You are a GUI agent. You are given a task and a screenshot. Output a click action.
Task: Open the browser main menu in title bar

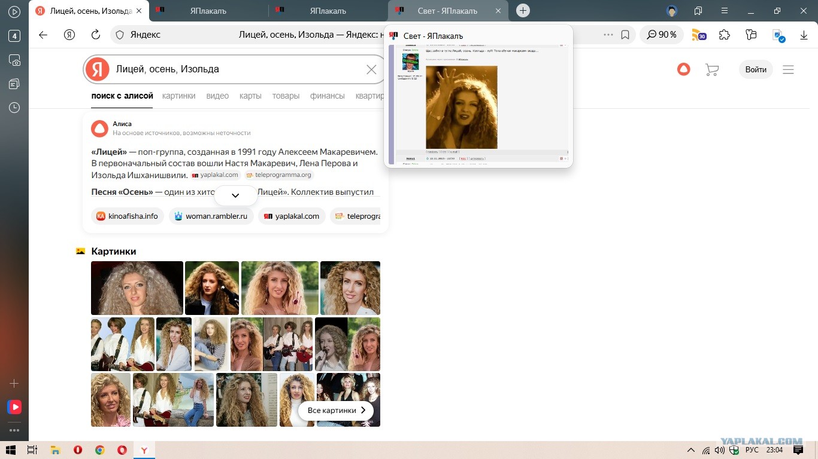tap(725, 11)
